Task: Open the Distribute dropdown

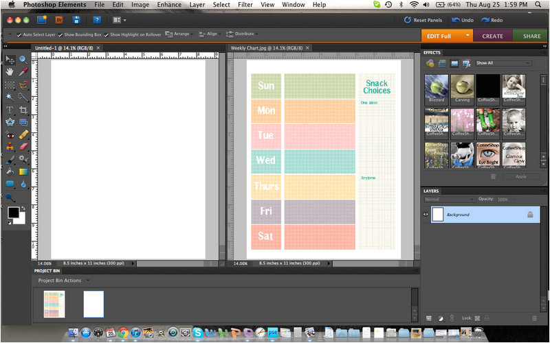Action: coord(242,34)
